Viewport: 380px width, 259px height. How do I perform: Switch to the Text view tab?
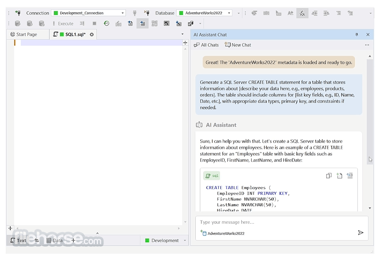[x=18, y=241]
